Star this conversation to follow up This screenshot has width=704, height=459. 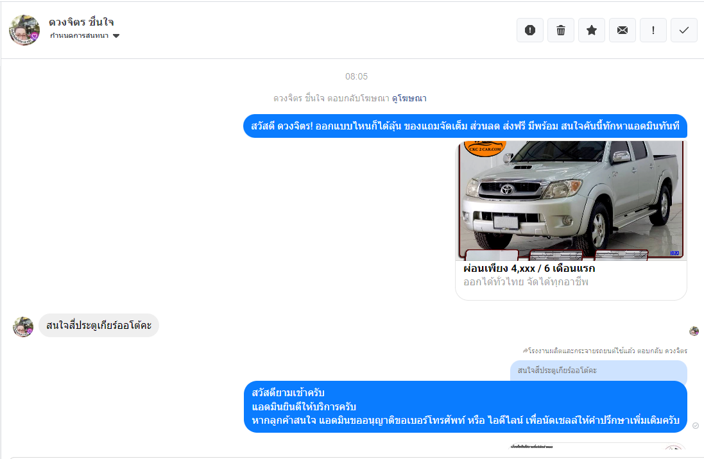[x=592, y=30]
